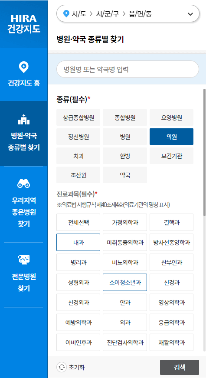Click the 진료과목(필수) label
The width and height of the screenshot is (206, 378).
click(77, 194)
